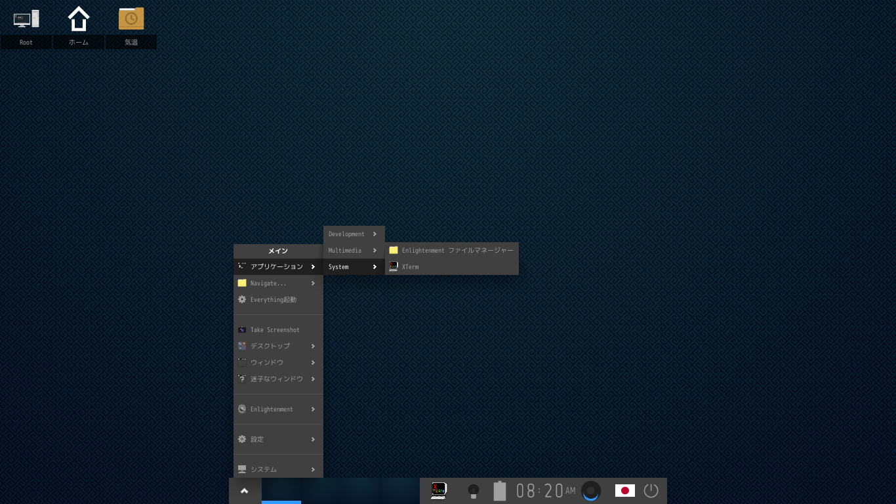Expand the デスクトップ submenu arrow
Image resolution: width=896 pixels, height=504 pixels.
pos(314,346)
